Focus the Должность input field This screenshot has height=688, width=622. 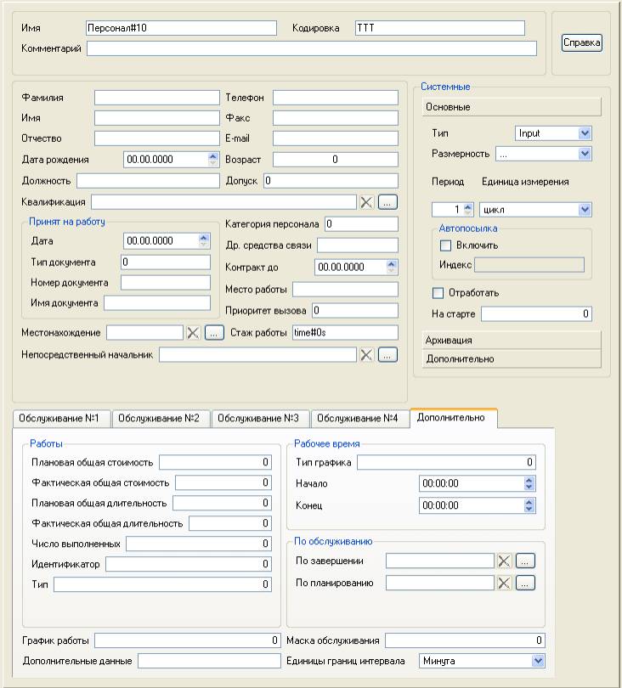coord(149,180)
